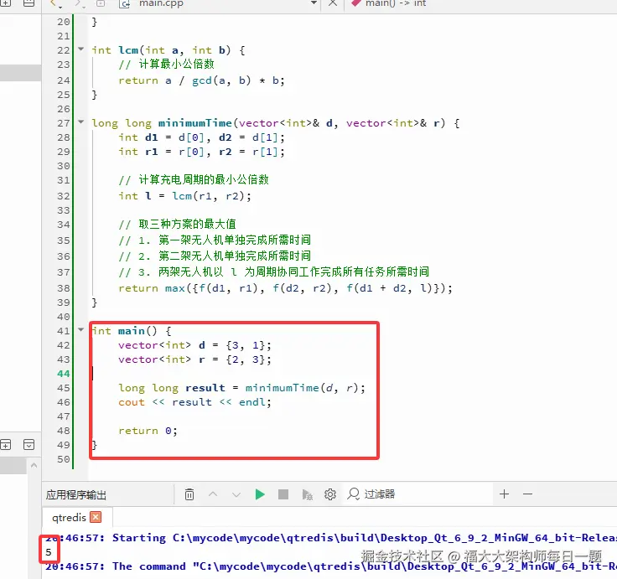Click the minimumTime call on line 45
This screenshot has height=579, width=617.
coord(282,388)
